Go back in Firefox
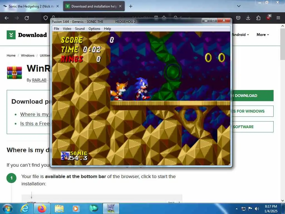285x214 pixels. pyautogui.click(x=7, y=18)
